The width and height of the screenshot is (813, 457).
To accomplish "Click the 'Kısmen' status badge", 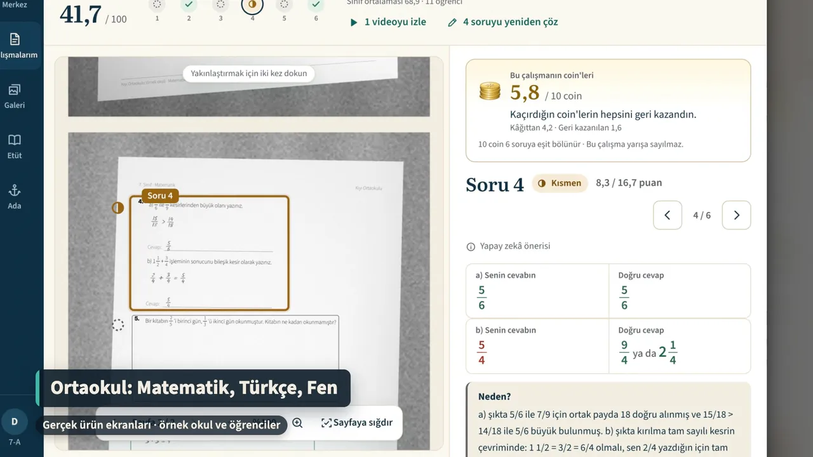I will click(560, 183).
